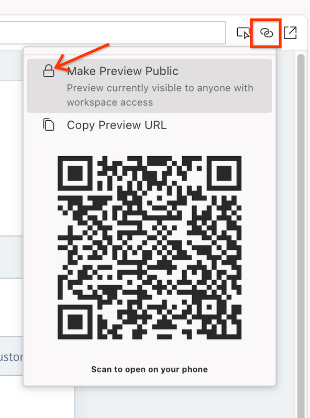Click the 'workspace access' text line
The image size is (310, 418).
tap(110, 102)
